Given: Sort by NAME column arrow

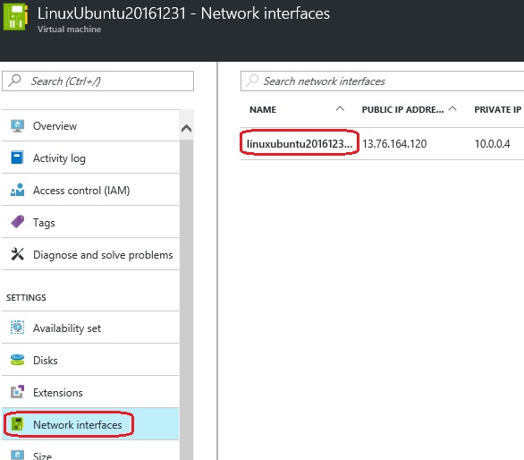Looking at the screenshot, I should 340,108.
